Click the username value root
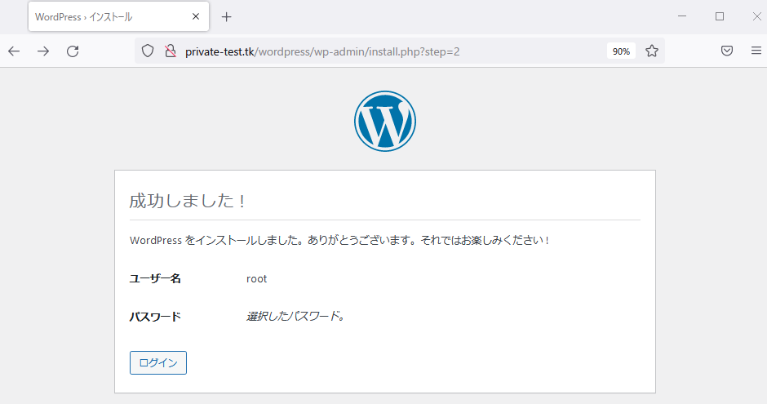 coord(256,279)
